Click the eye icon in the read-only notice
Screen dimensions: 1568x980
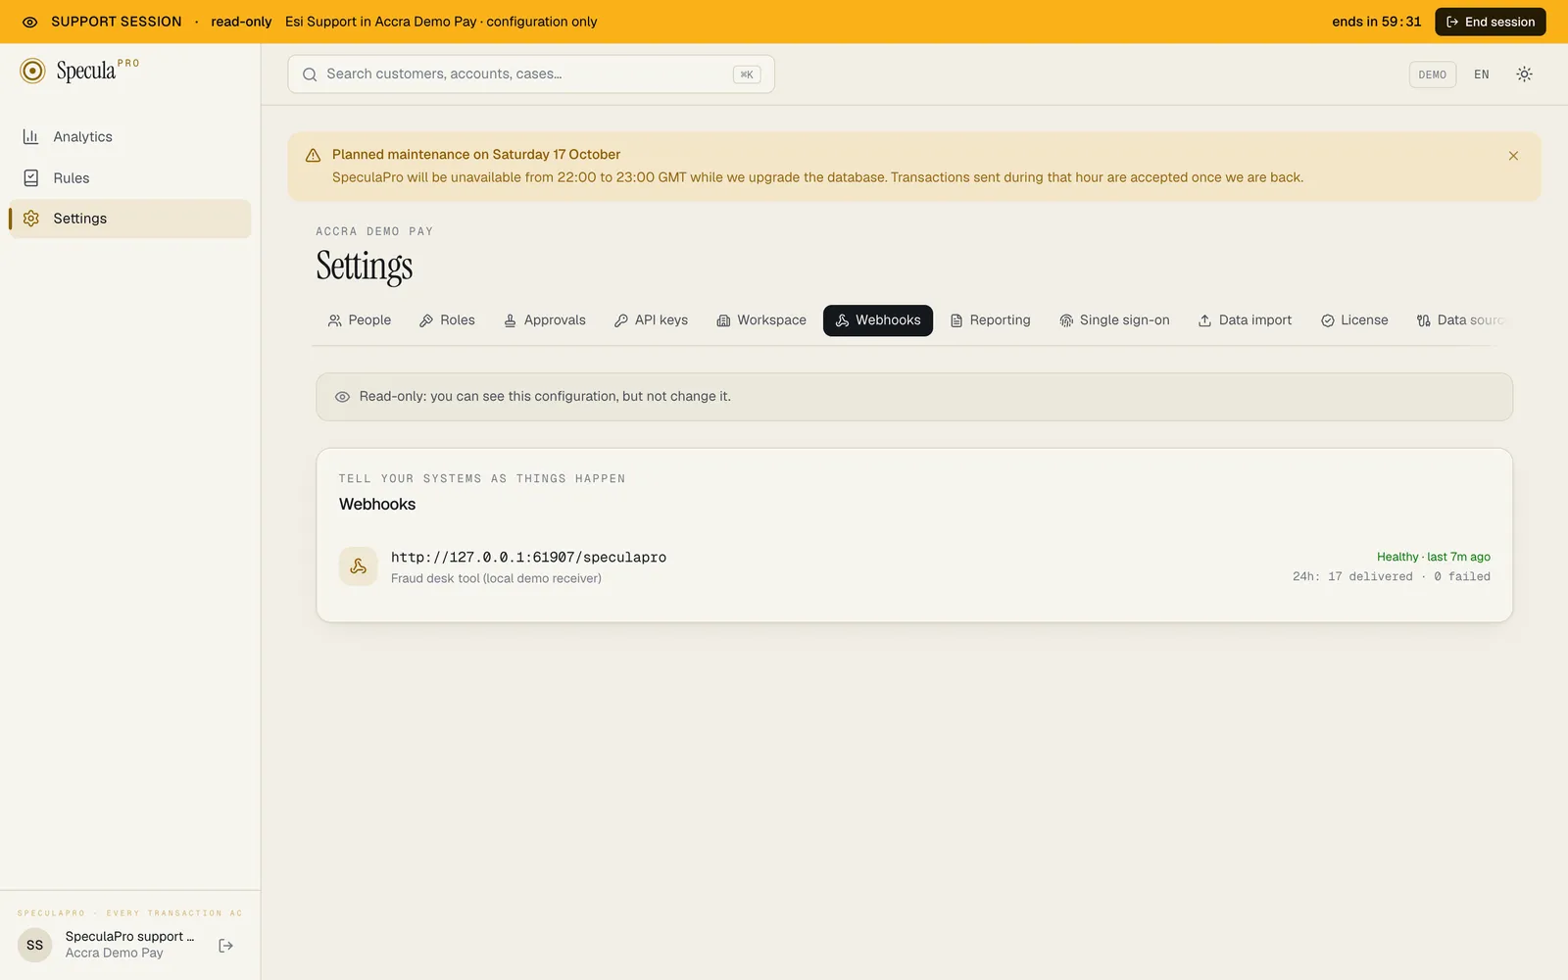(342, 397)
